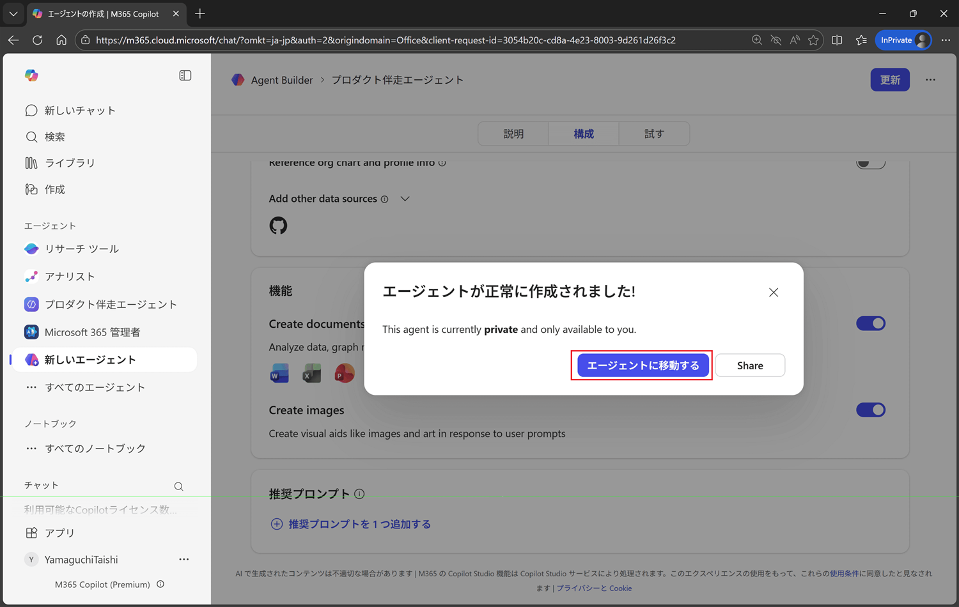Viewport: 959px width, 607px height.
Task: Open browser settings and more menu
Action: [946, 40]
